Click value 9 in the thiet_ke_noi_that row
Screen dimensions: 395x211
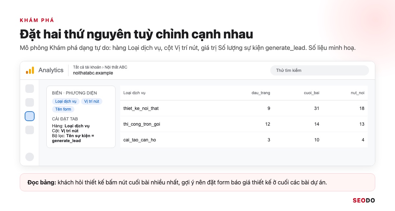(269, 108)
